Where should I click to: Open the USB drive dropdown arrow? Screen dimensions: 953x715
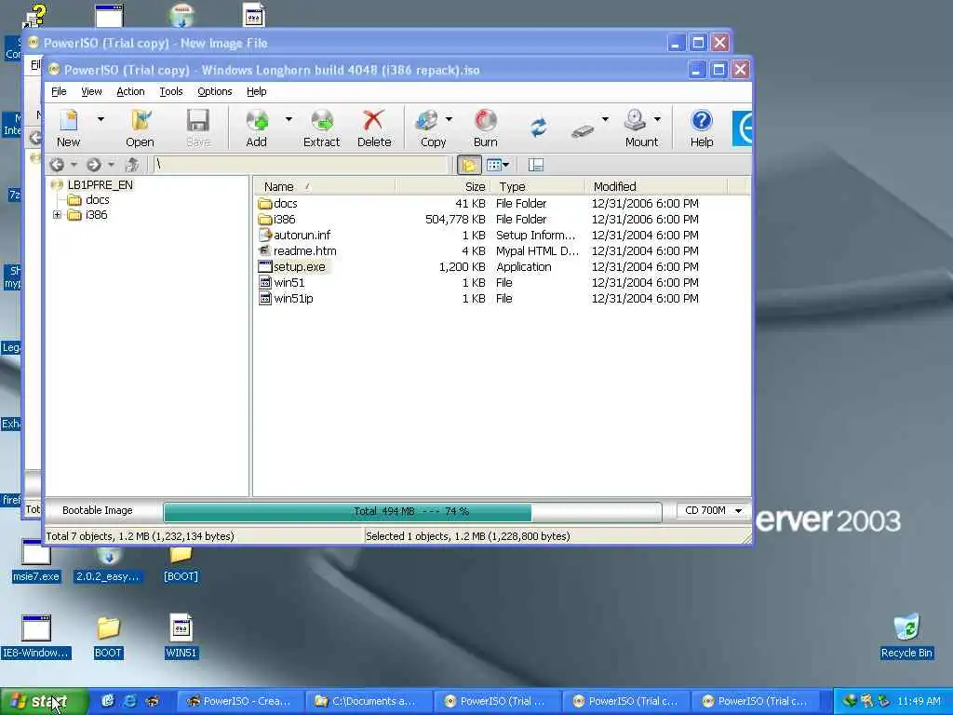(605, 119)
